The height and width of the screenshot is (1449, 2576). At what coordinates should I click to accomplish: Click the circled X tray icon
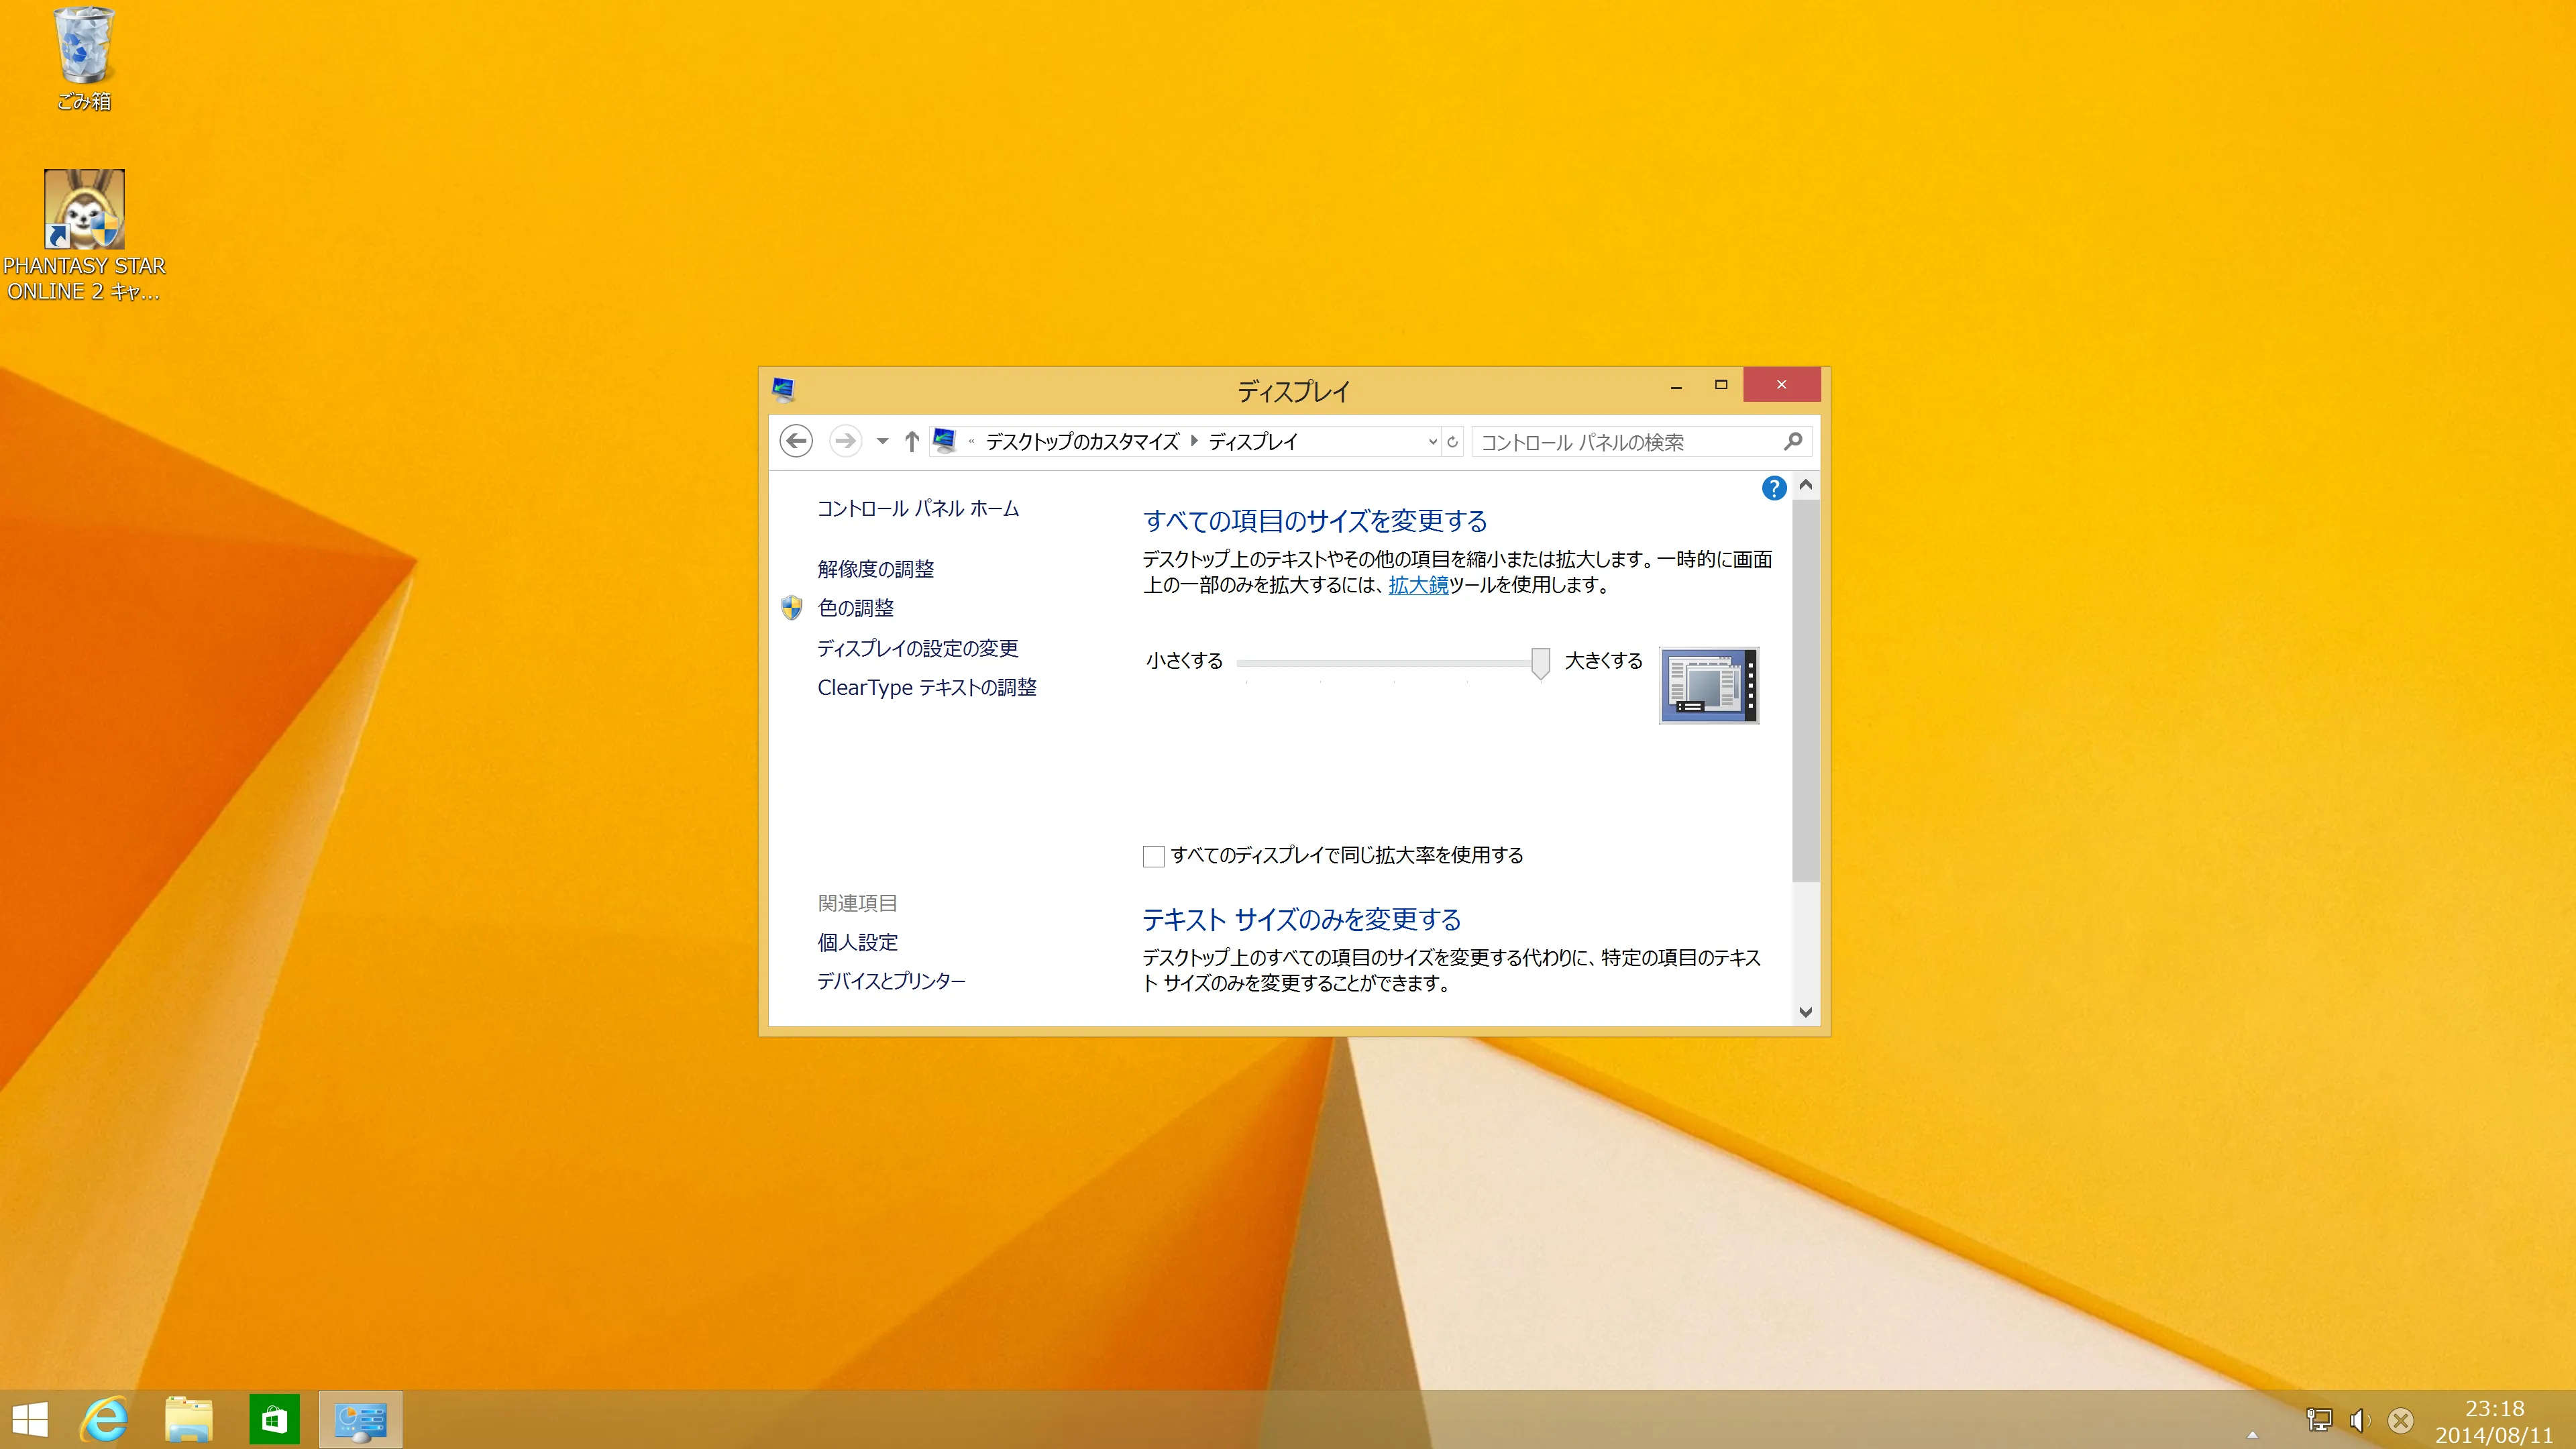point(2400,1420)
